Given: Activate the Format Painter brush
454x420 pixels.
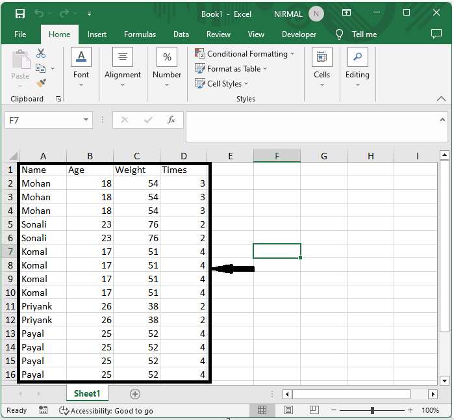Looking at the screenshot, I should tap(41, 83).
